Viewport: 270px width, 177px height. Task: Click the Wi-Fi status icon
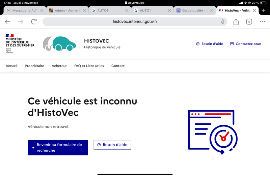[245, 3]
